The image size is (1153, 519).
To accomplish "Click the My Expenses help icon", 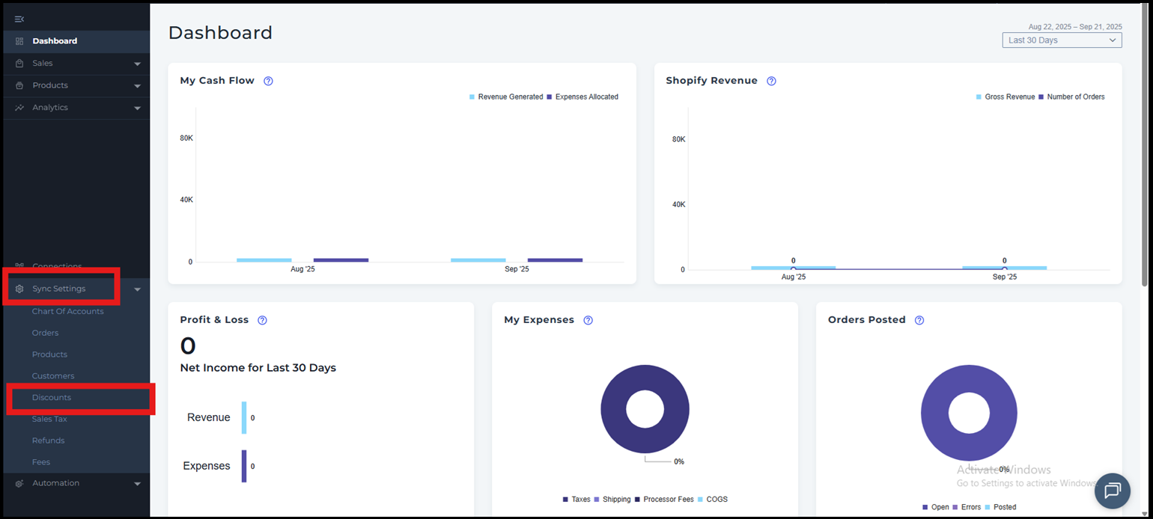I will (x=588, y=320).
